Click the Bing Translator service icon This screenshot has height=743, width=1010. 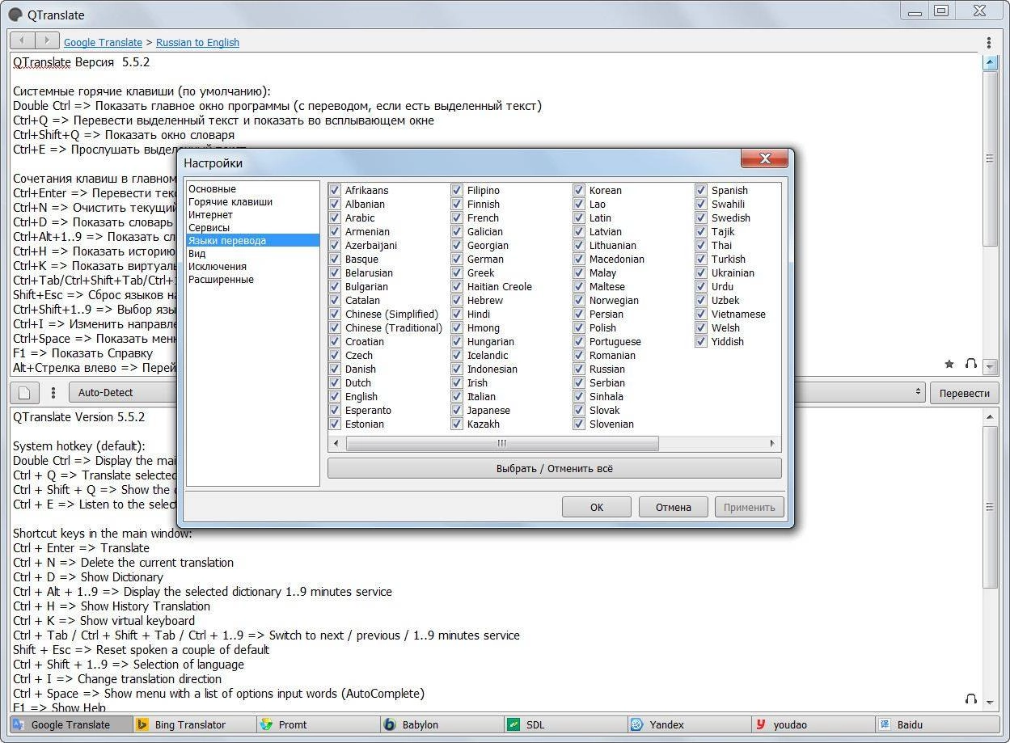tap(142, 724)
